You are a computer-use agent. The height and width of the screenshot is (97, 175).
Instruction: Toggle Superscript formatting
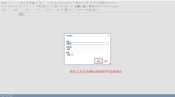click(x=17, y=6)
